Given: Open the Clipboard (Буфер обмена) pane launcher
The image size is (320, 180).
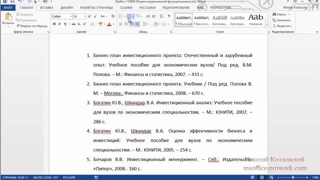Looking at the screenshot, I should tap(48, 32).
